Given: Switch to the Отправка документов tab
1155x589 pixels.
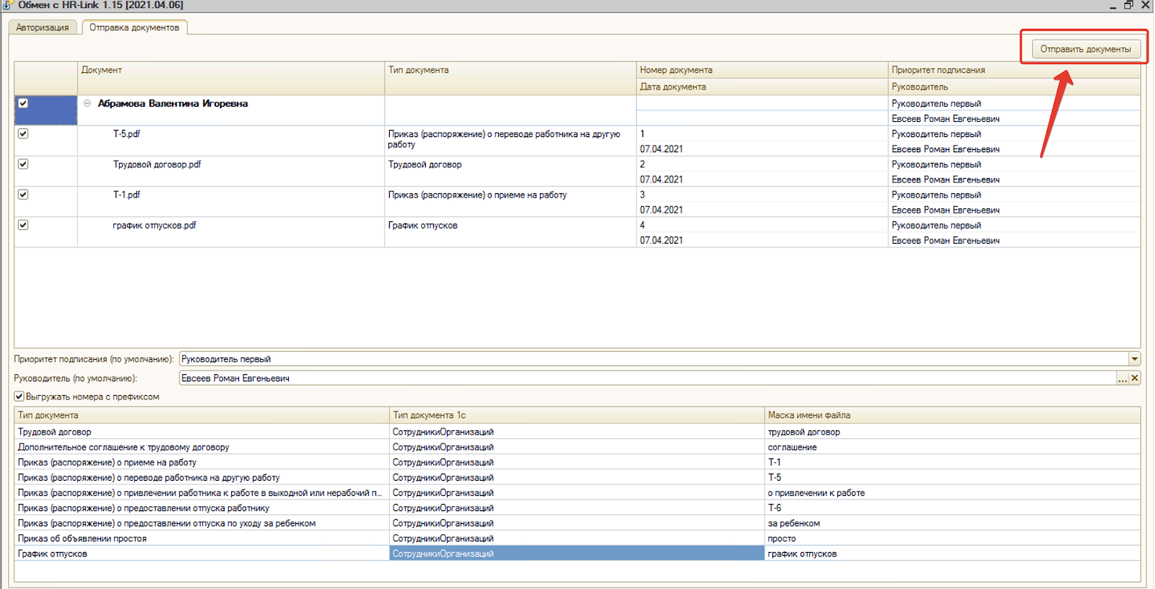Looking at the screenshot, I should pos(134,27).
